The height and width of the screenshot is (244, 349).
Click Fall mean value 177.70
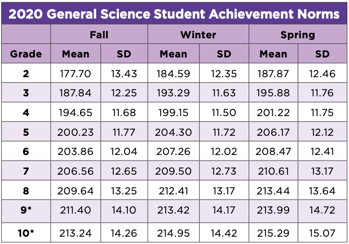click(76, 73)
